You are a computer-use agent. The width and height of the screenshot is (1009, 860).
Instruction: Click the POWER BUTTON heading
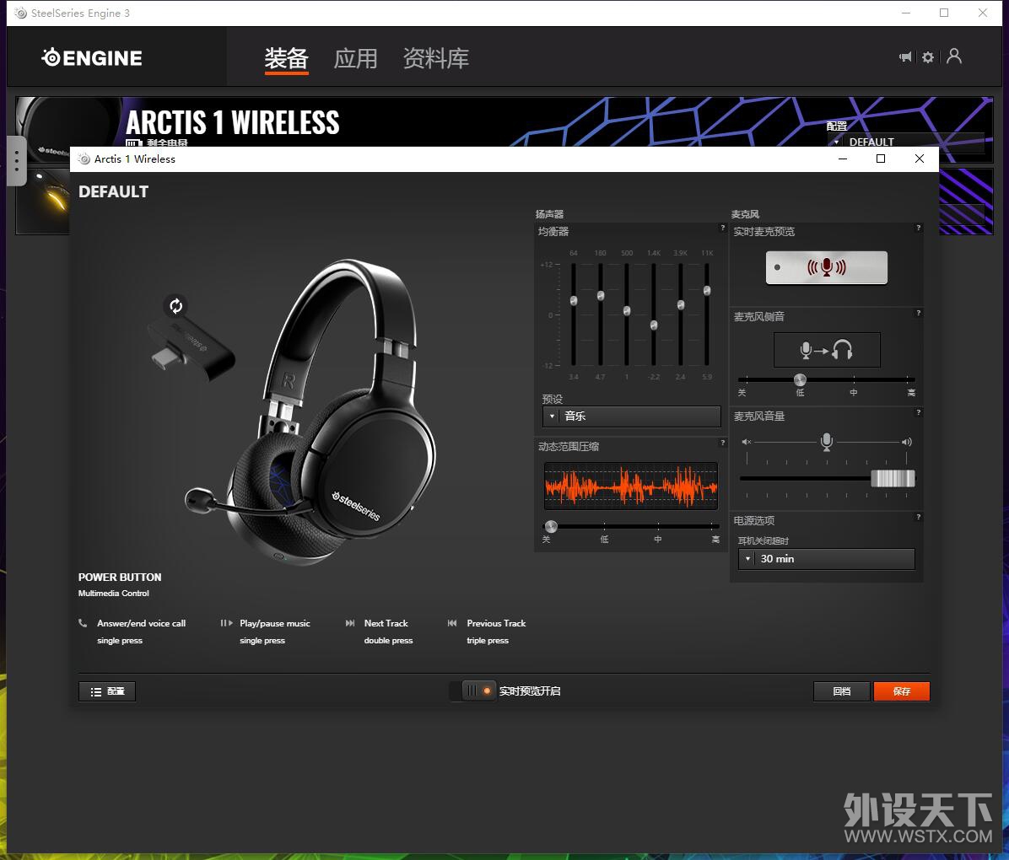[120, 578]
